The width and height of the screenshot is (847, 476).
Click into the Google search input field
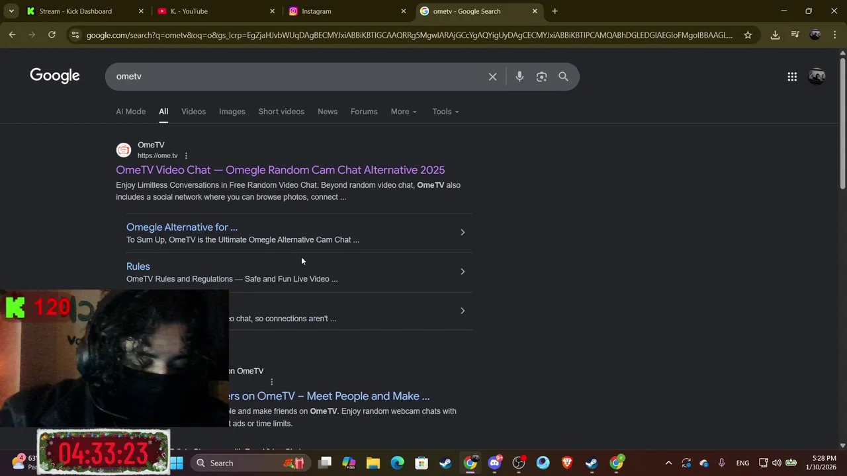coord(298,77)
